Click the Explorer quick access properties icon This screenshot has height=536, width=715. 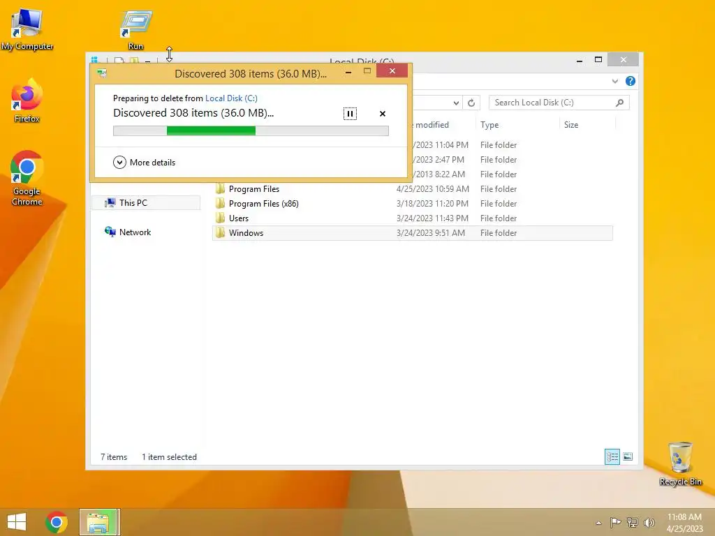click(x=119, y=60)
